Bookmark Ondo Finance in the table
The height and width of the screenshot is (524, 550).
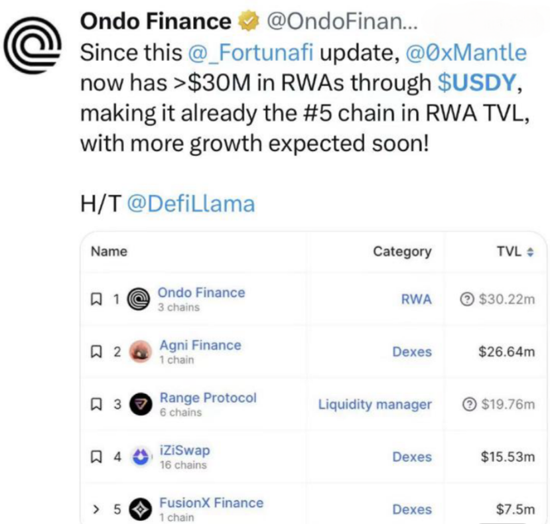pos(96,298)
